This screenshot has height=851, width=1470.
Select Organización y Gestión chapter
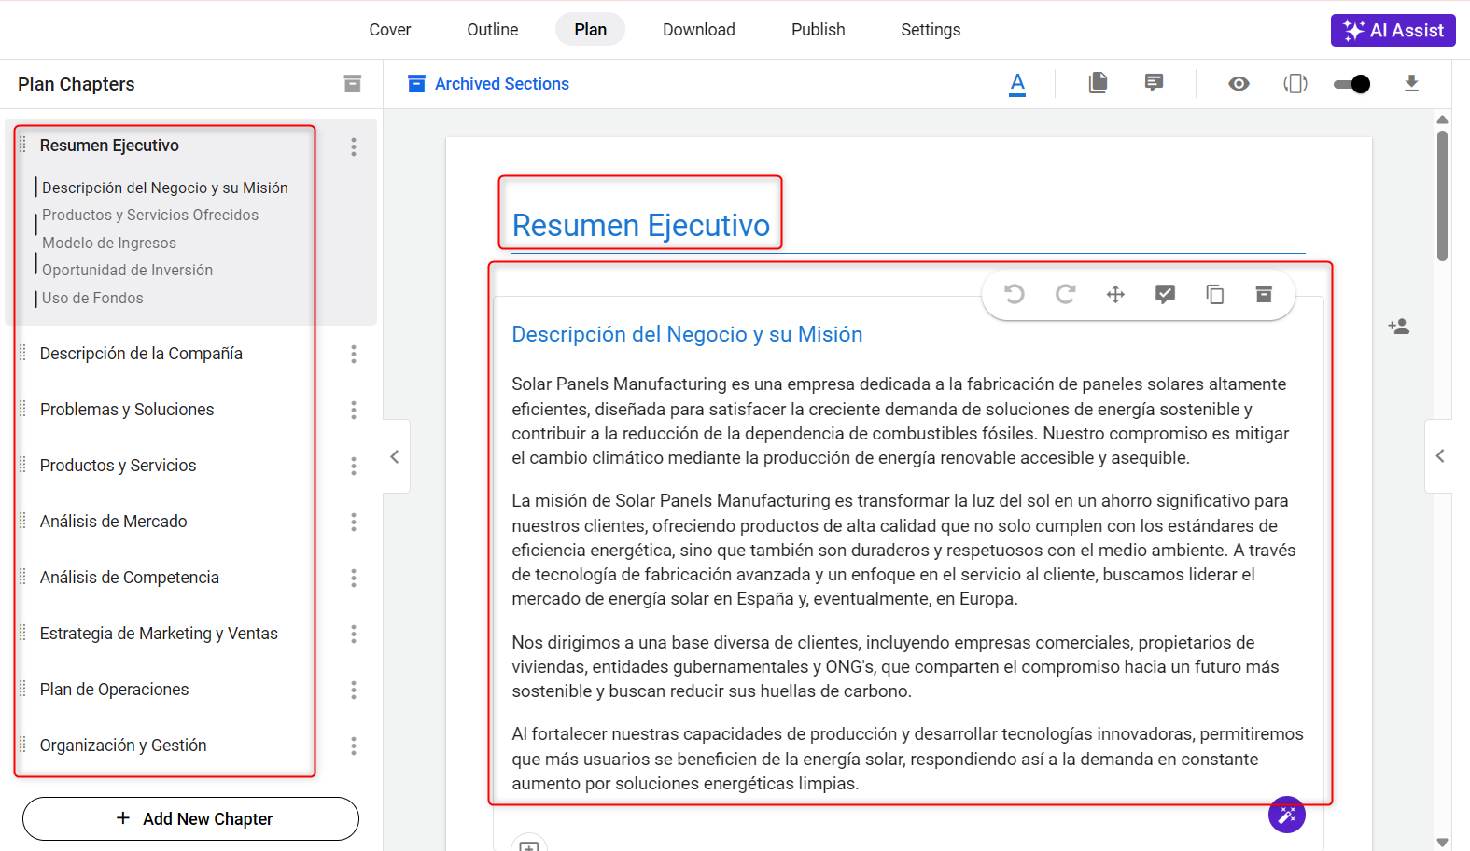(x=123, y=746)
